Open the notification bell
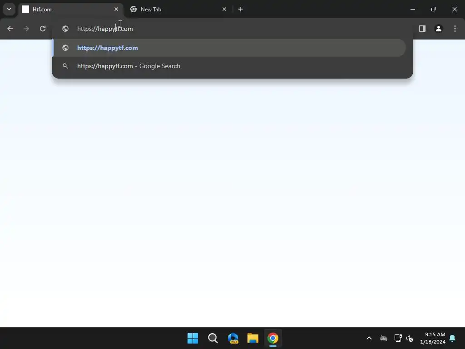This screenshot has width=465, height=349. (x=453, y=338)
